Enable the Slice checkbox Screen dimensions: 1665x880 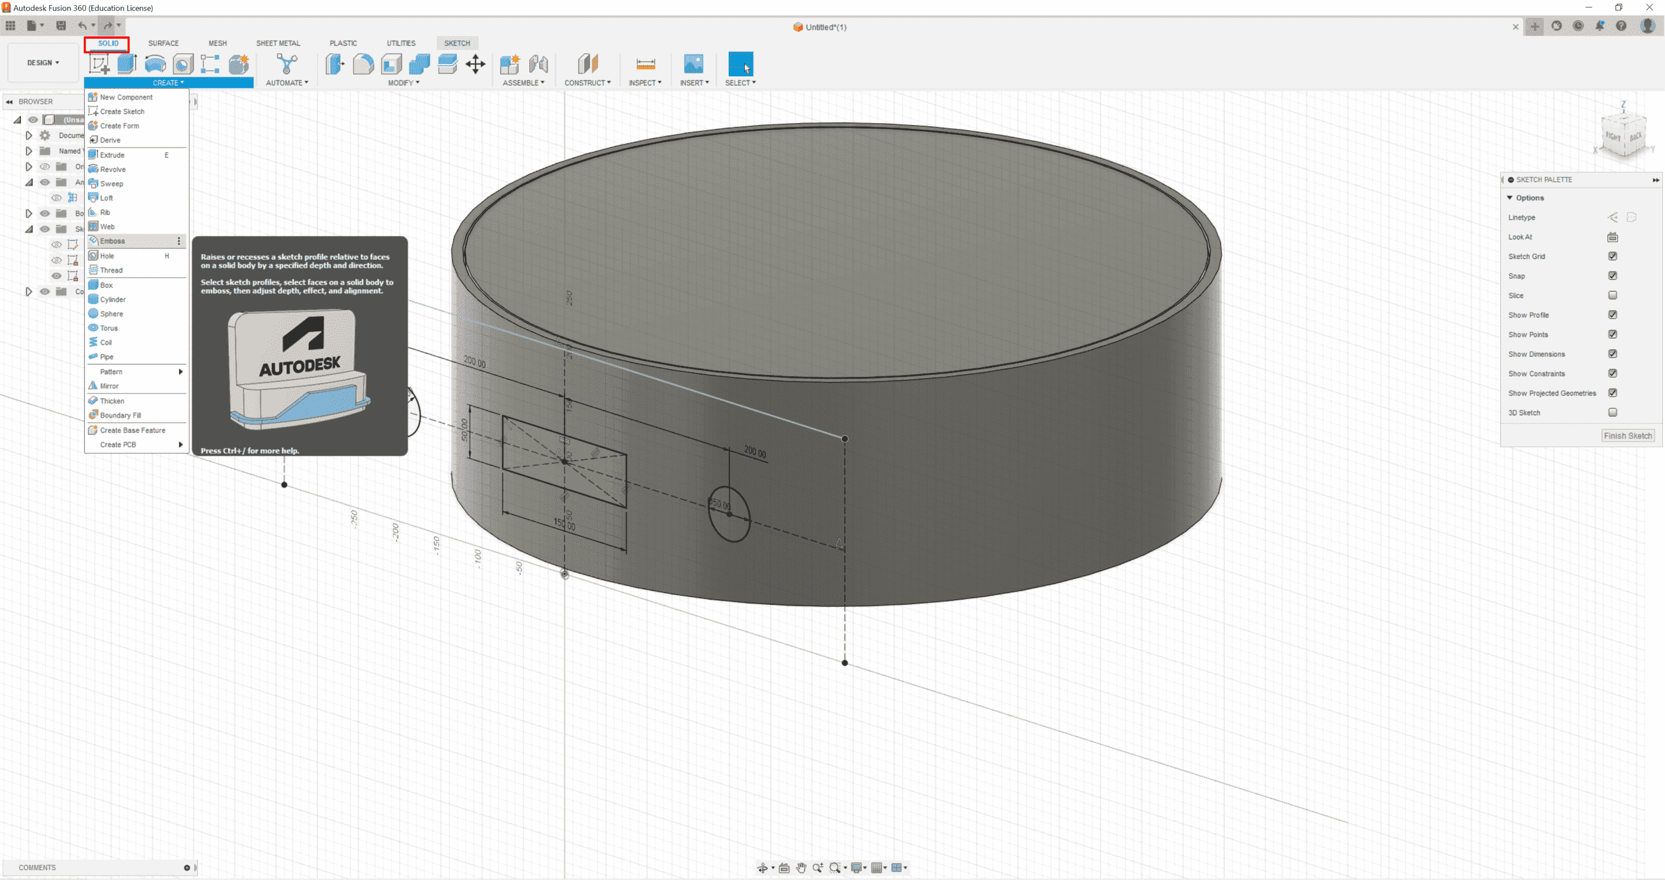[x=1612, y=295]
